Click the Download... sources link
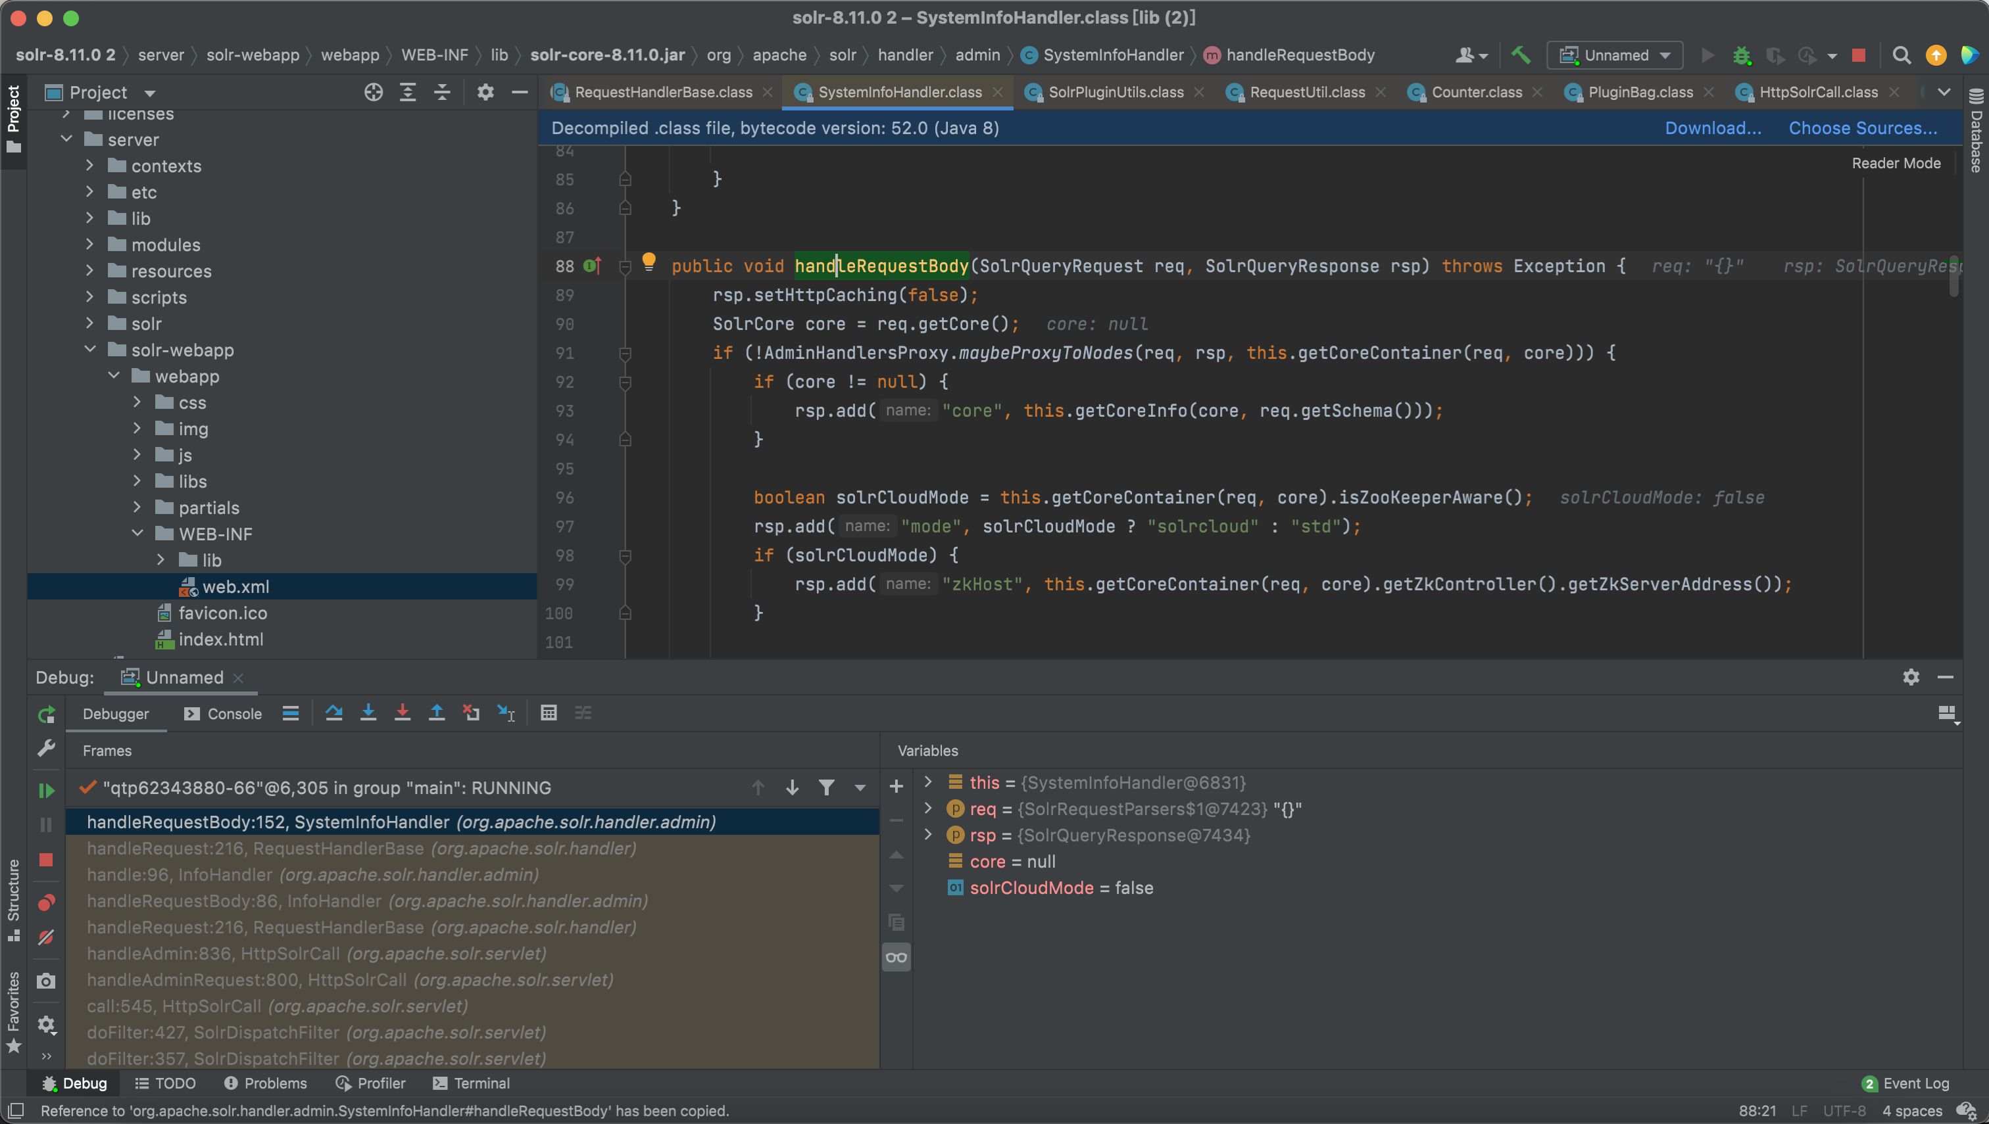Viewport: 1989px width, 1124px height. pyautogui.click(x=1713, y=128)
